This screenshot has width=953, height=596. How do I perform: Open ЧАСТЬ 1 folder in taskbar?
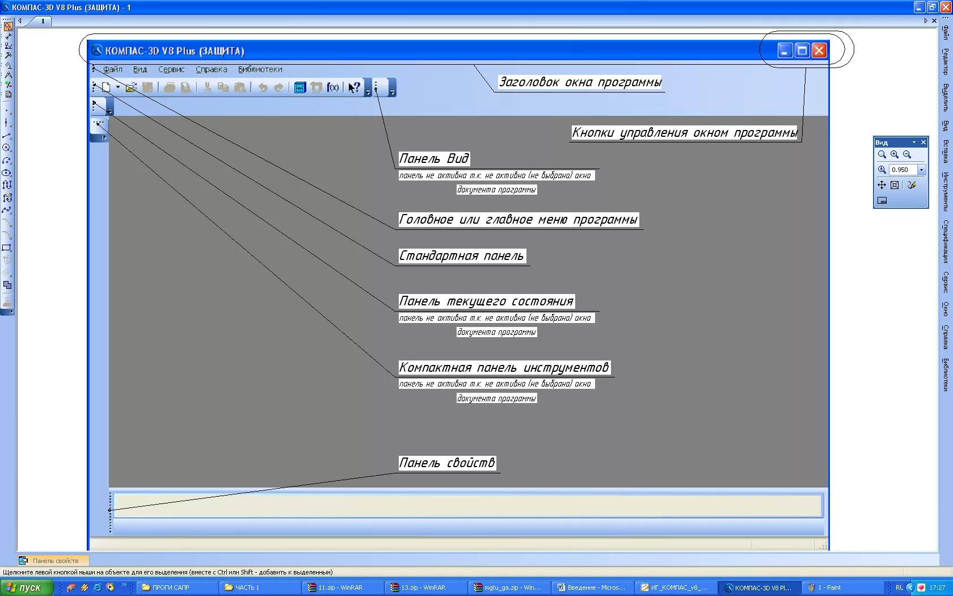(260, 587)
